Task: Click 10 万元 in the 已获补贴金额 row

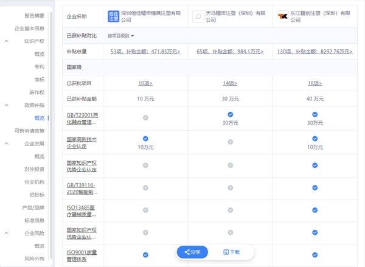Action: pos(145,99)
